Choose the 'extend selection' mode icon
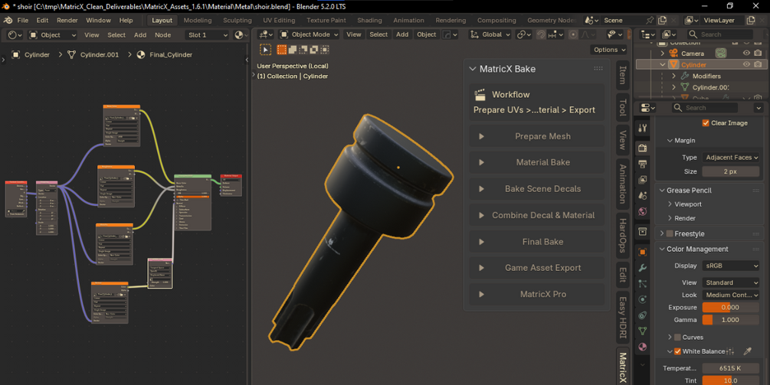The width and height of the screenshot is (770, 385). pyautogui.click(x=293, y=50)
